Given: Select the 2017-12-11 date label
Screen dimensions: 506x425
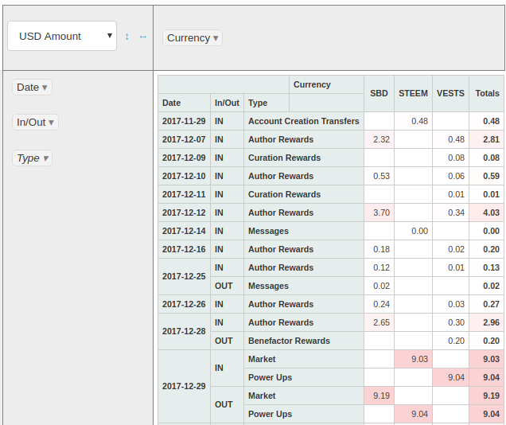Looking at the screenshot, I should (x=184, y=194).
